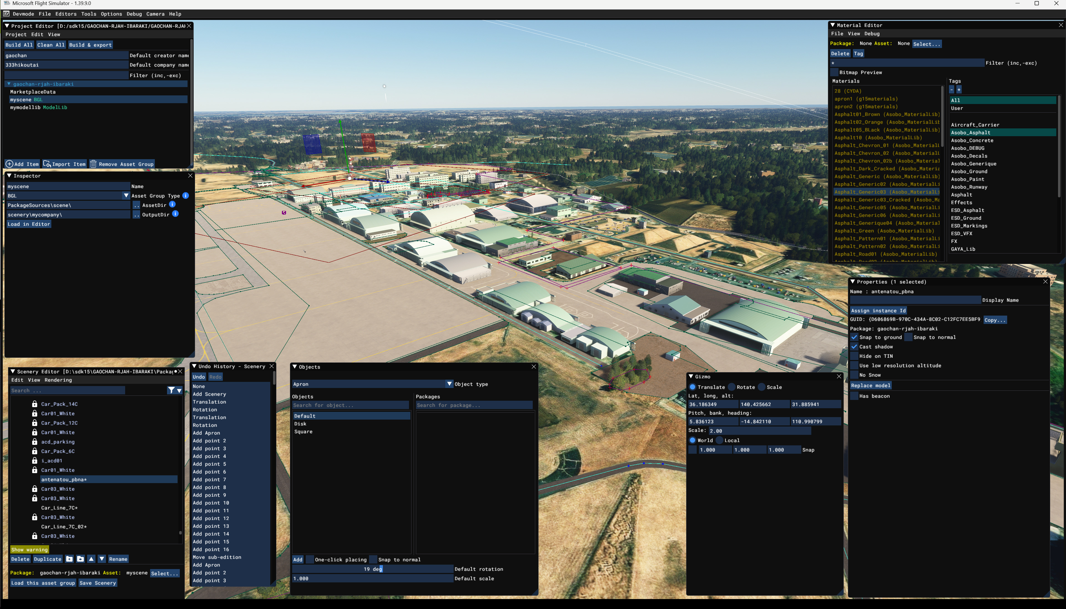Enable the Hide on TIN checkbox

click(854, 356)
